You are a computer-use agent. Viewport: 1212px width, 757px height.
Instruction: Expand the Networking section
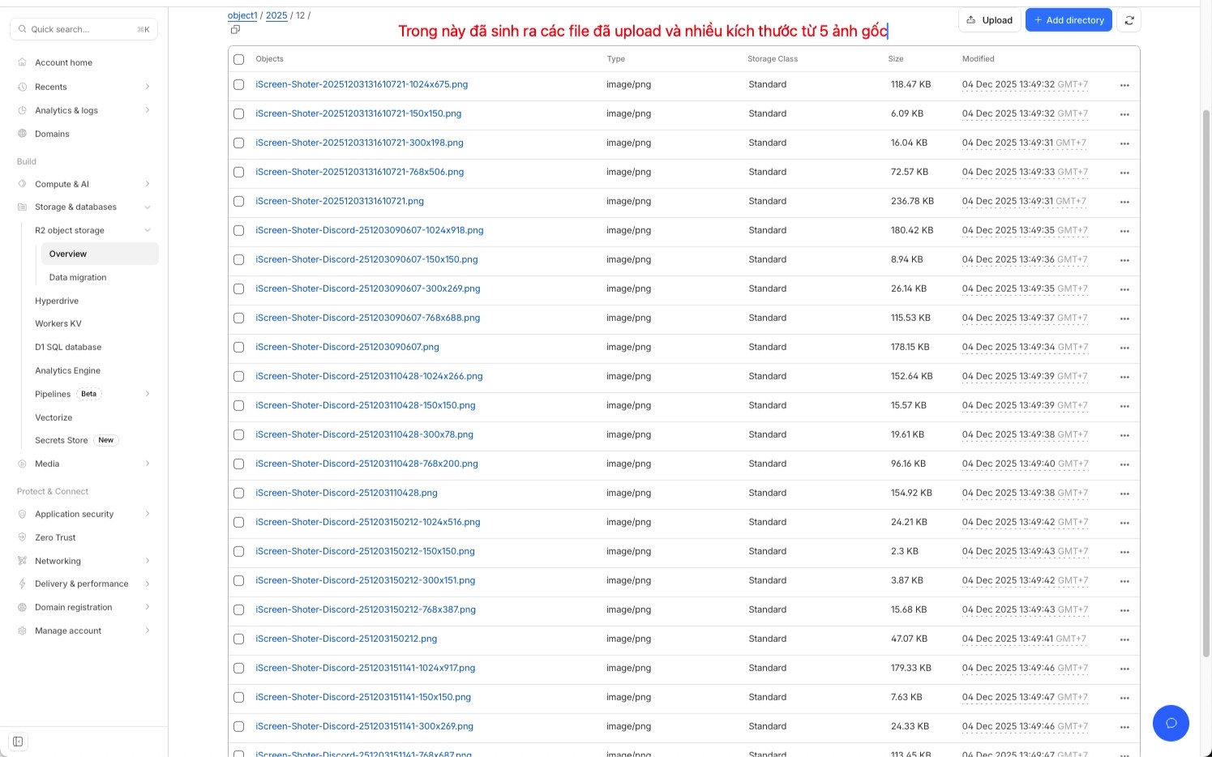[x=57, y=560]
